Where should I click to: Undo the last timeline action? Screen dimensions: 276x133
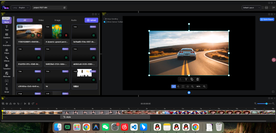(18, 104)
